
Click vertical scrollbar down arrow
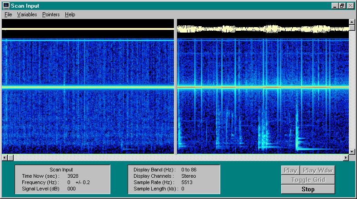[x=352, y=152]
